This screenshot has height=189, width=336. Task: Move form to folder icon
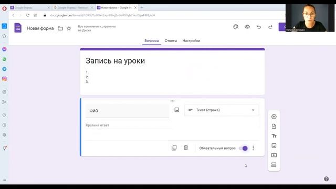click(60, 28)
